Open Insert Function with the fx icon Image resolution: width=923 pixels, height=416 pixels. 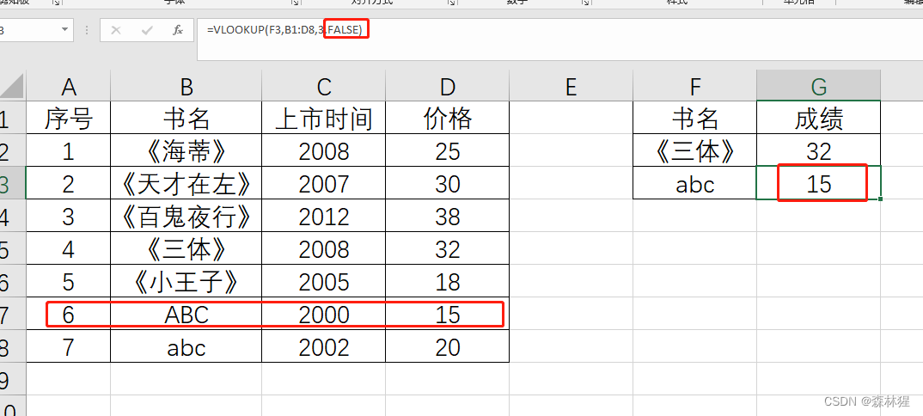[x=178, y=30]
